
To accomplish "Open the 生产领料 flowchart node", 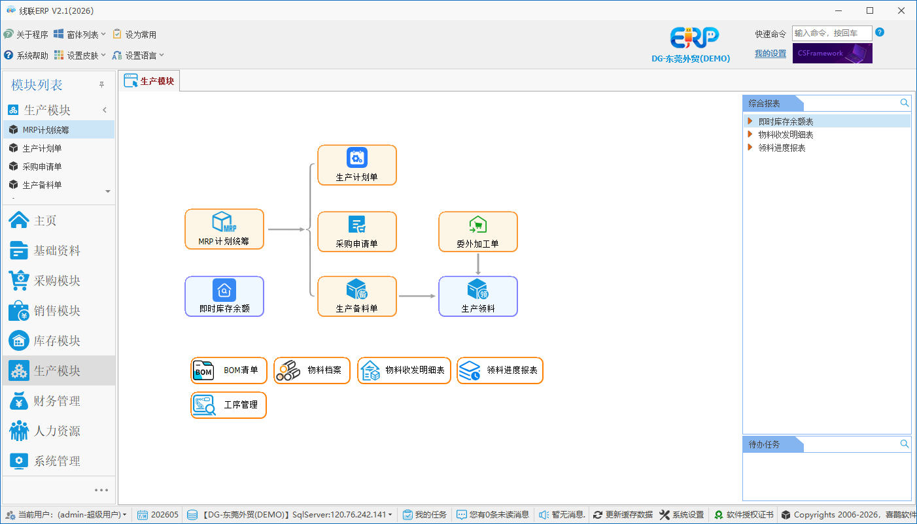I will point(478,297).
